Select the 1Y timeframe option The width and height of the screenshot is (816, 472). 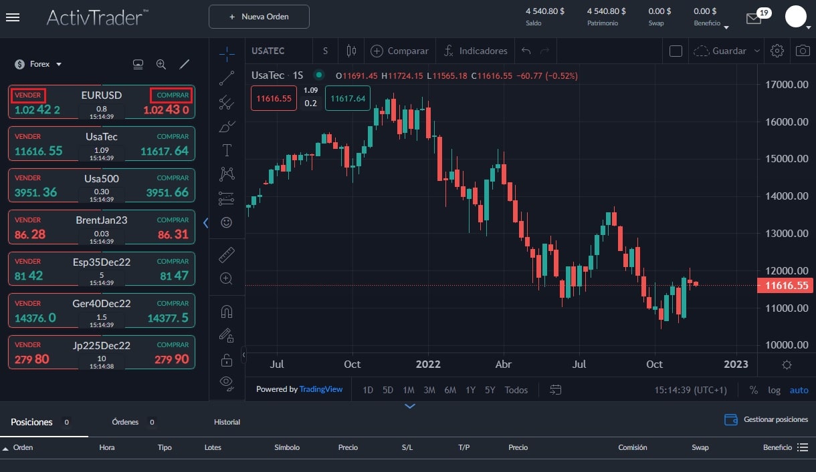(471, 390)
